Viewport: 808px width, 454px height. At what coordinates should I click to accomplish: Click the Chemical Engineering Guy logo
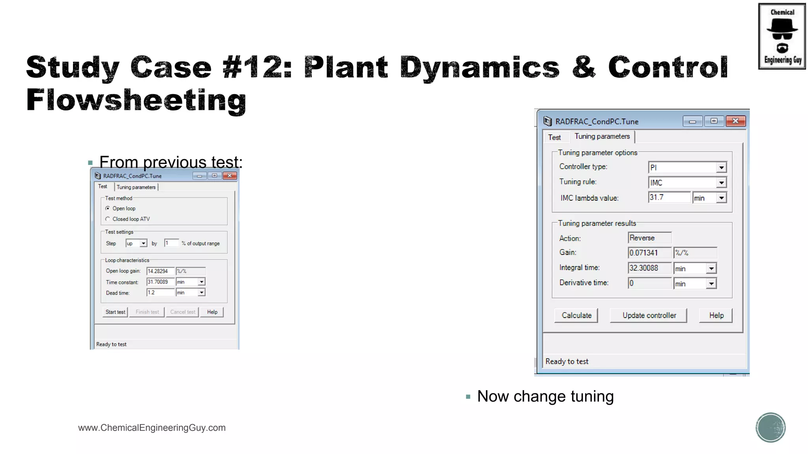(782, 36)
